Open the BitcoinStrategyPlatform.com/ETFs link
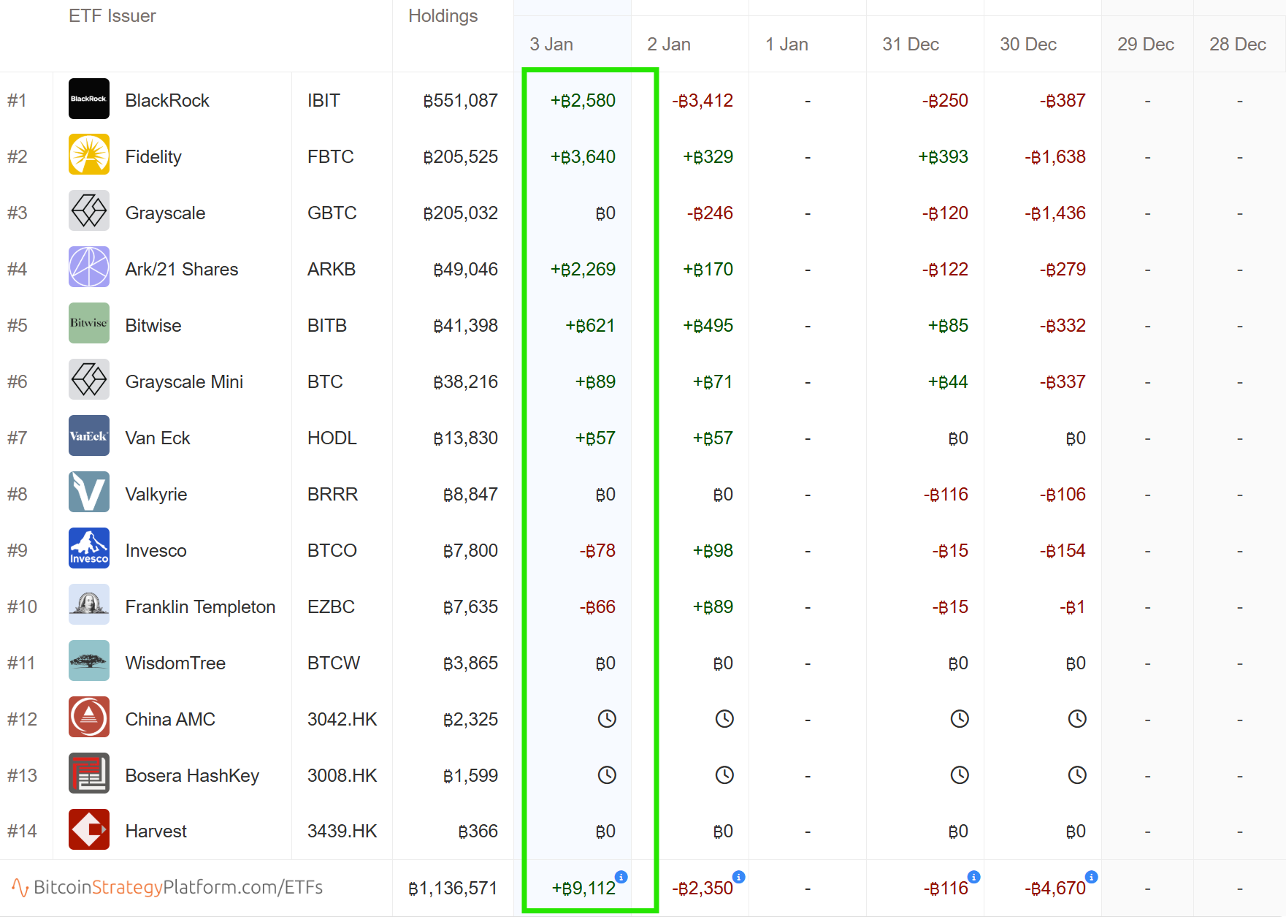This screenshot has height=917, width=1286. tap(177, 888)
